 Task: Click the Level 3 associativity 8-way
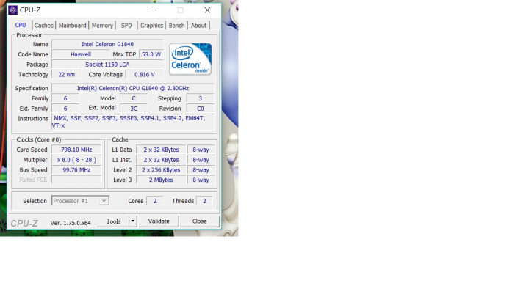(x=201, y=180)
